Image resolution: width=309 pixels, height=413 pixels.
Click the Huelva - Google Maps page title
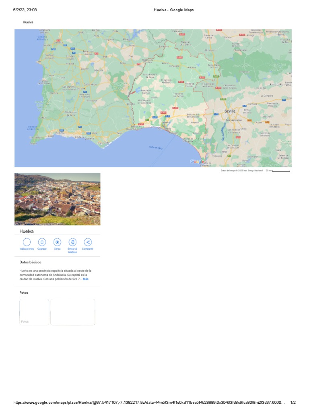tap(174, 10)
